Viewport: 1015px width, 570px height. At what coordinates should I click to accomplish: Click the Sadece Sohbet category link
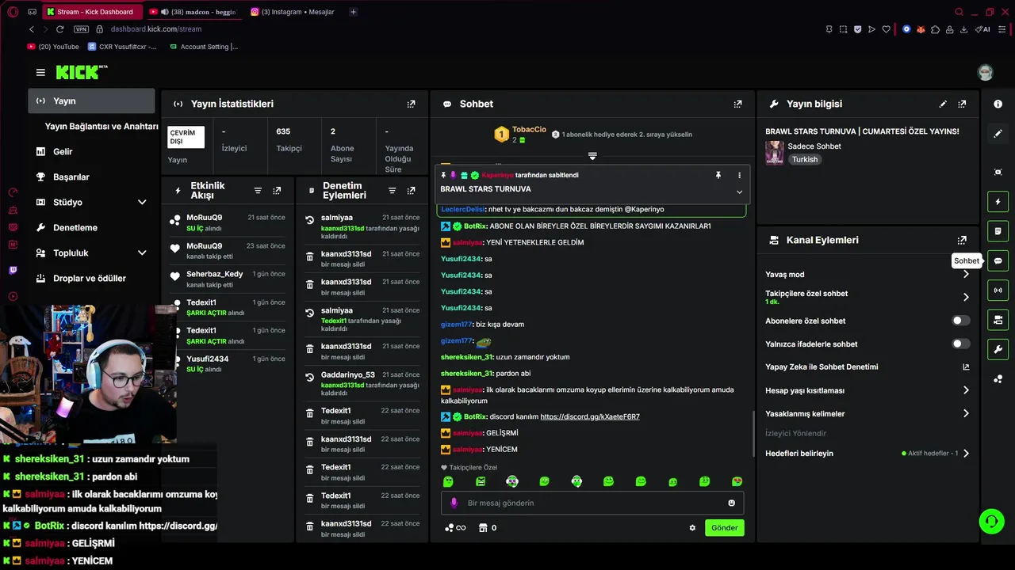814,146
